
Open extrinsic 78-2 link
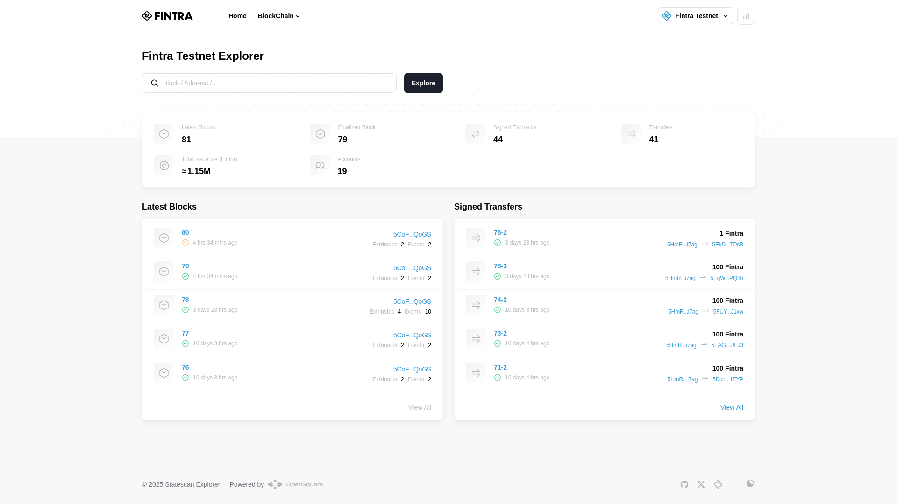pyautogui.click(x=500, y=232)
